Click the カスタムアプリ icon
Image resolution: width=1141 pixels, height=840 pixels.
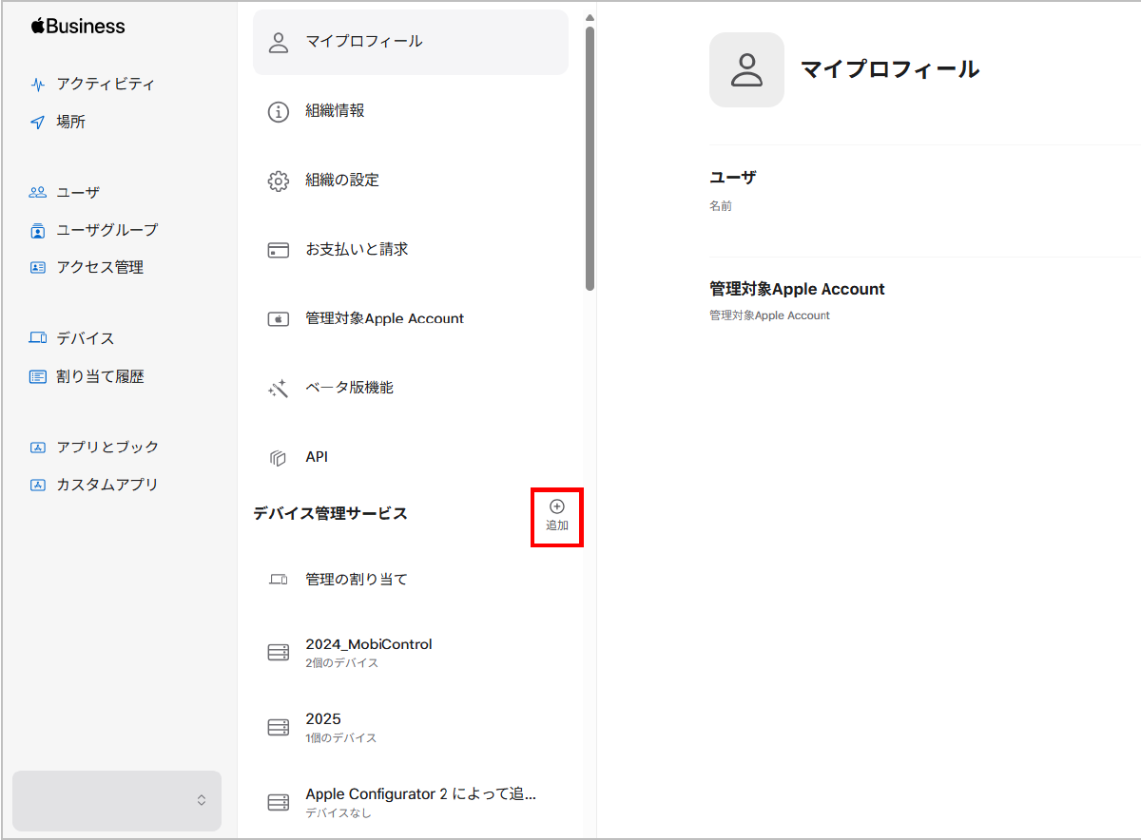click(38, 485)
